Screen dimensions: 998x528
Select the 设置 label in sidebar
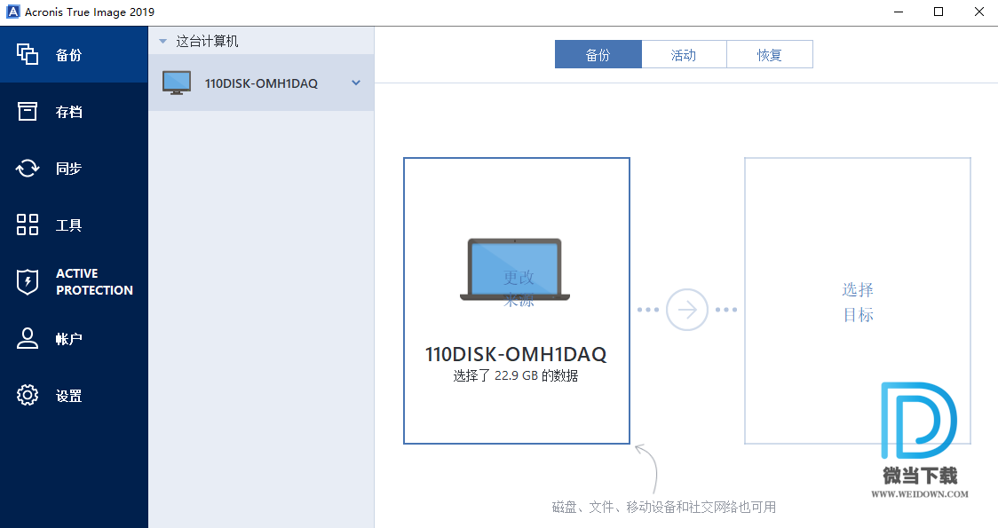point(68,396)
